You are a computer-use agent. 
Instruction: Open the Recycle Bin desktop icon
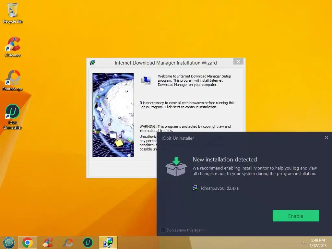[13, 13]
